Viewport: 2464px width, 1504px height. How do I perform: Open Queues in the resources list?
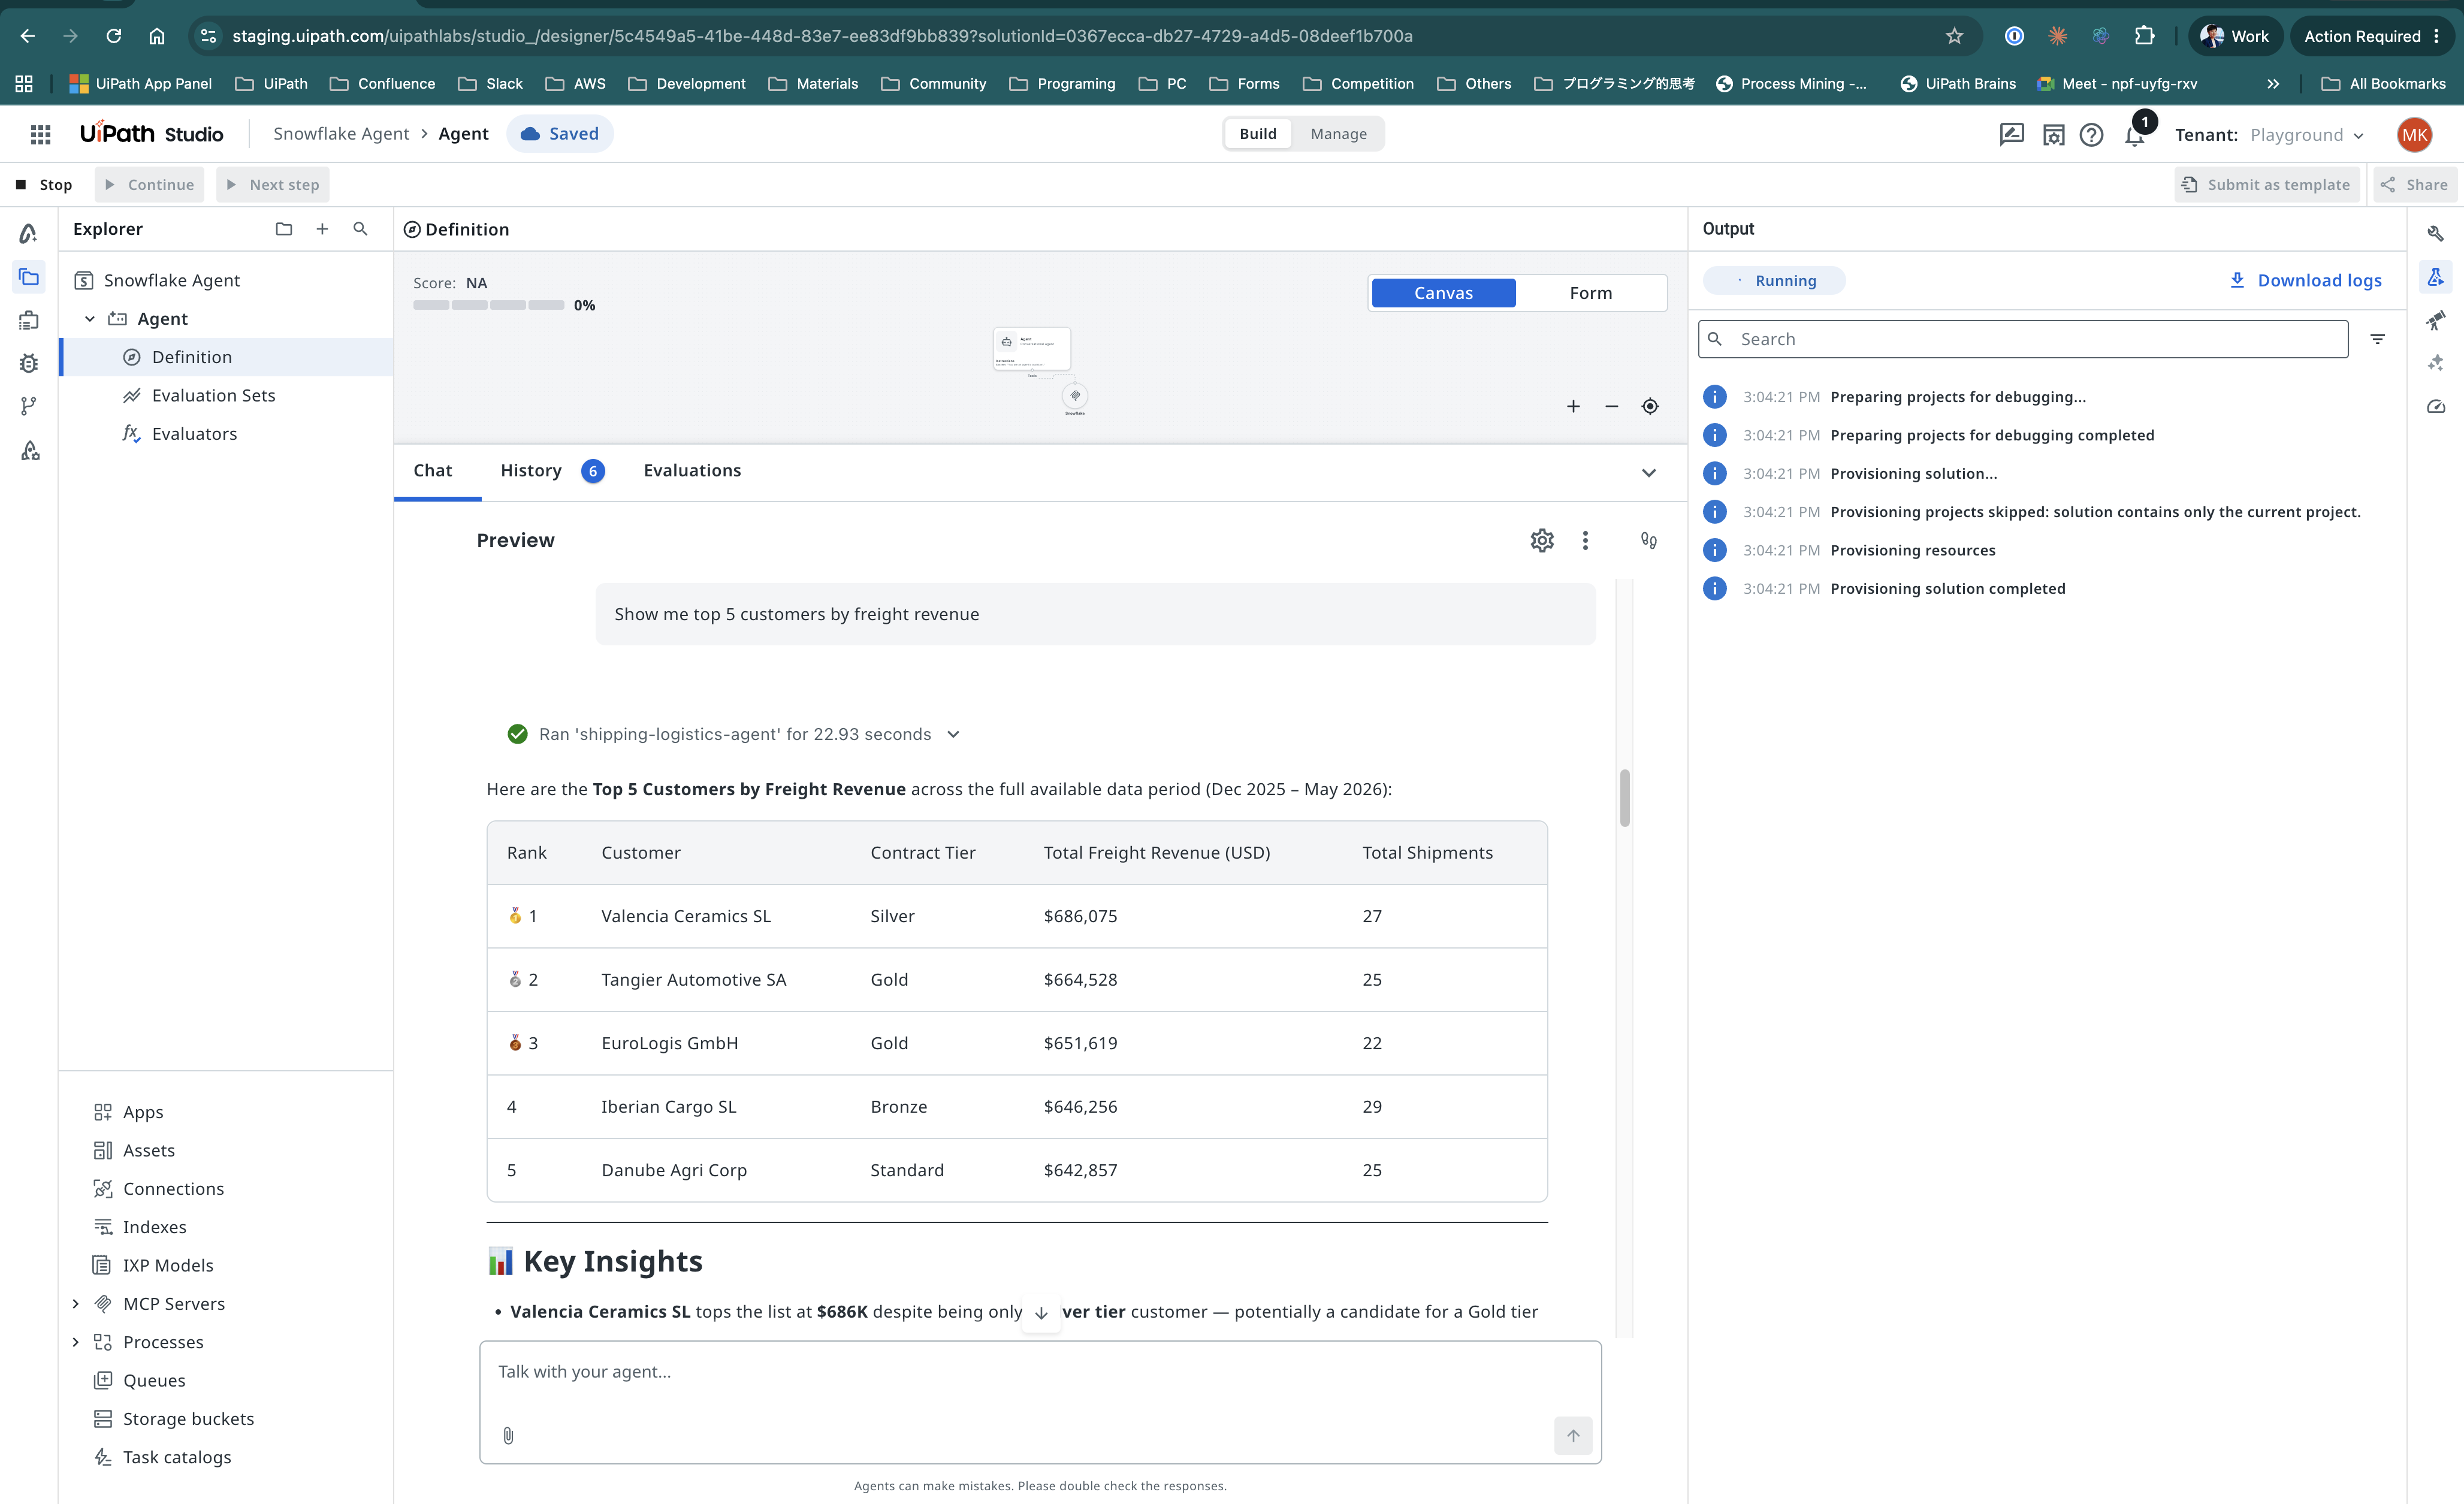[x=154, y=1381]
